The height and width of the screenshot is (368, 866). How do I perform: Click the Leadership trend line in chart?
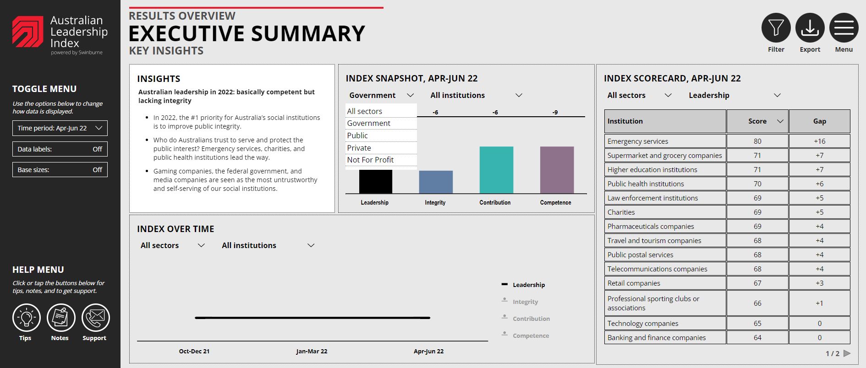click(x=312, y=318)
